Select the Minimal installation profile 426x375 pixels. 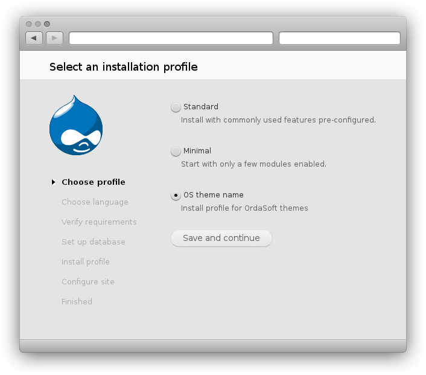click(176, 151)
